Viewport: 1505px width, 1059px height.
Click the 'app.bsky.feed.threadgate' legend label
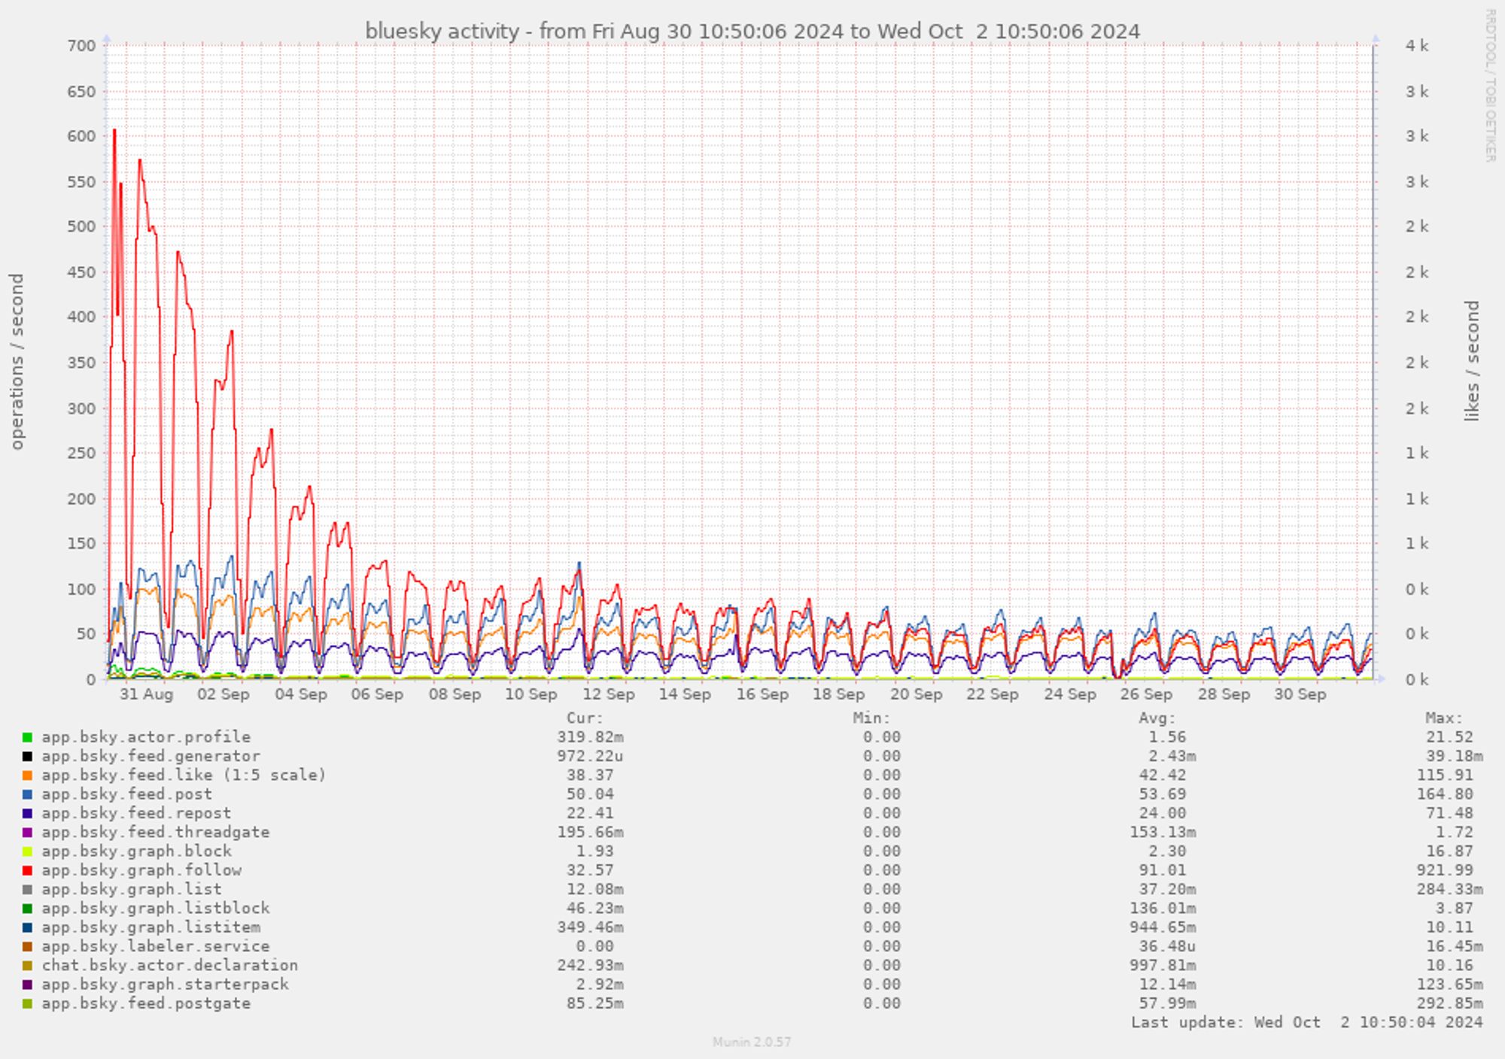click(155, 832)
